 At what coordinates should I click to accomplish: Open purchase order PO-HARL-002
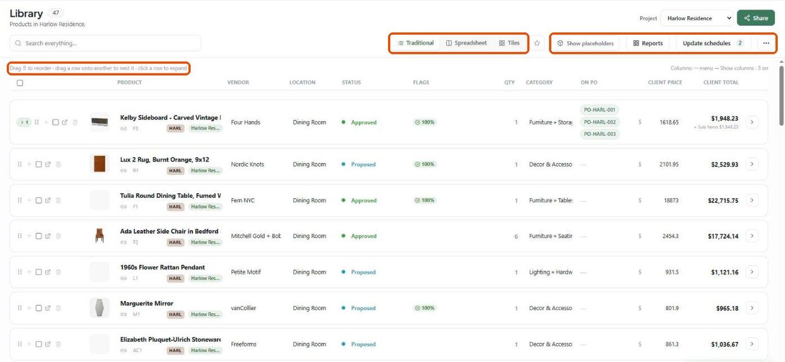point(599,122)
